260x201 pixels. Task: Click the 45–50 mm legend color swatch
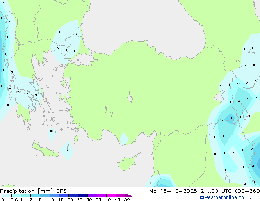[x=121, y=196]
